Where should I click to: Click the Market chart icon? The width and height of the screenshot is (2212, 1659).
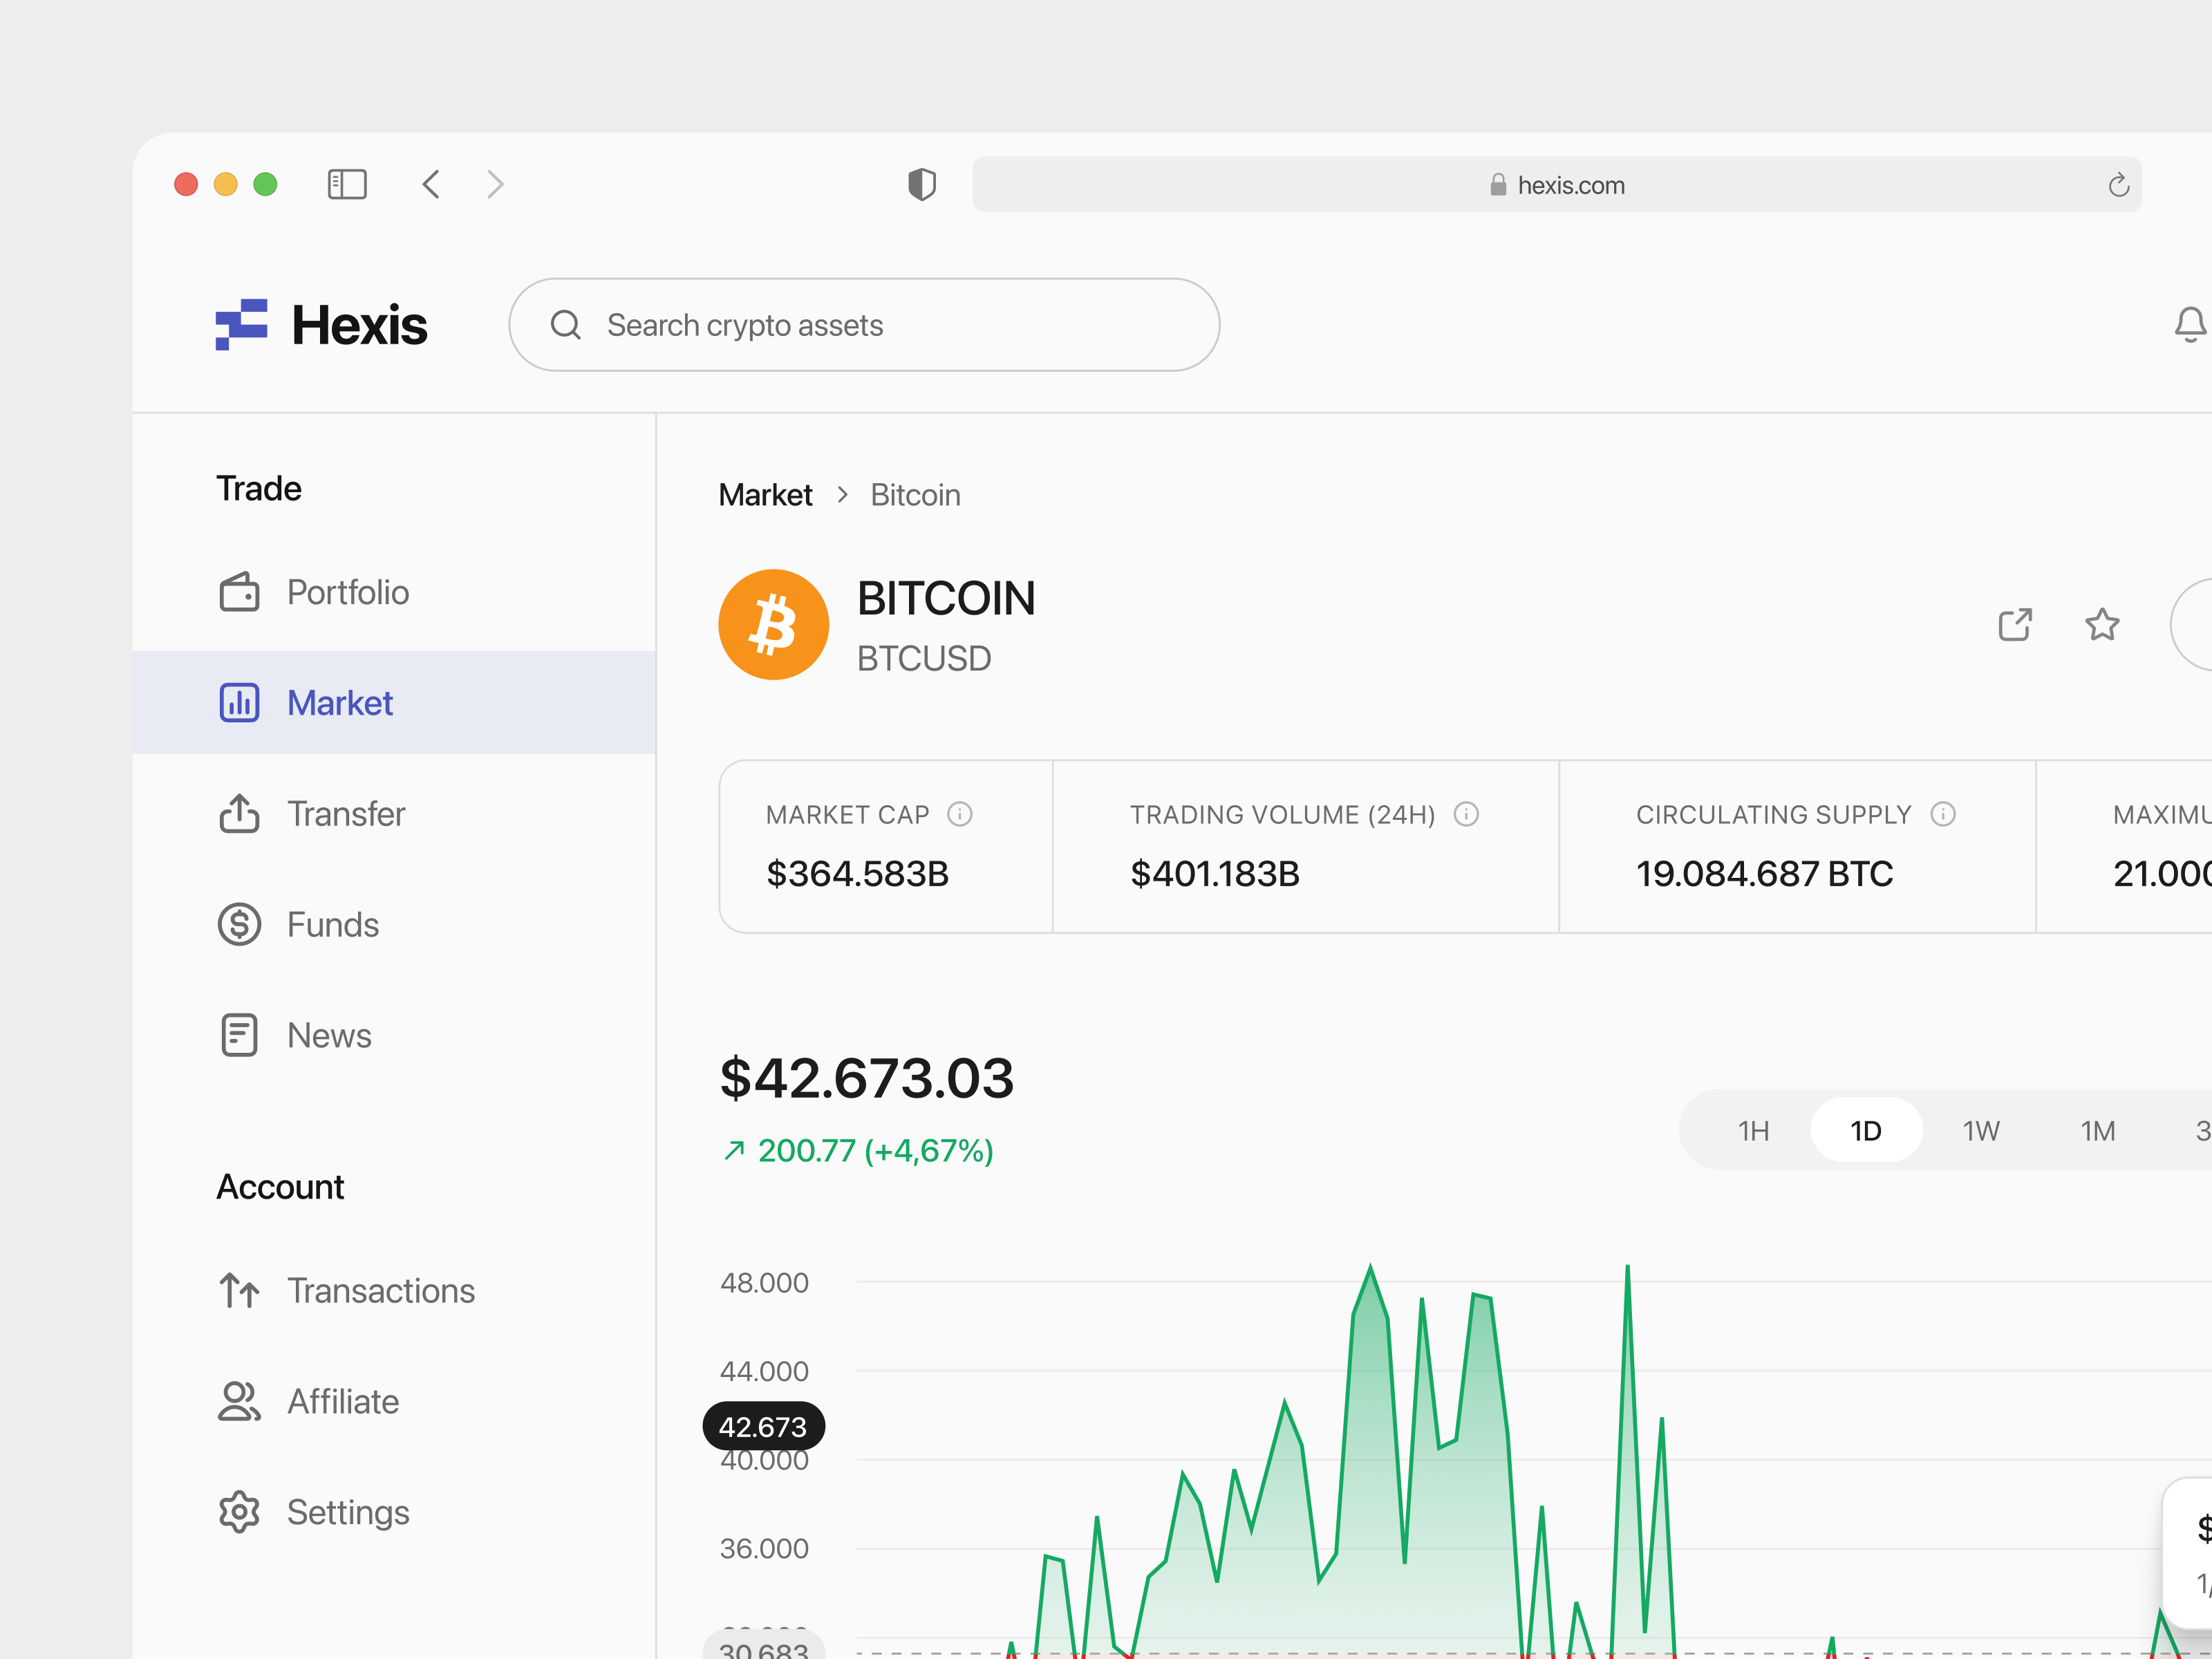pos(239,703)
